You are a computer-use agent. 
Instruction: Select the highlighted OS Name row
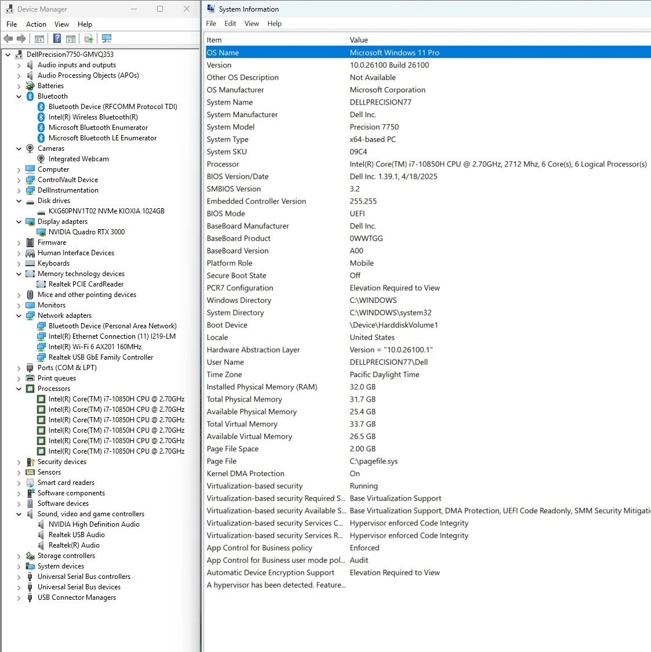click(428, 52)
